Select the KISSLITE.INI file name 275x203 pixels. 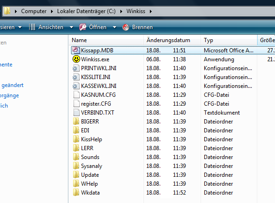96,77
